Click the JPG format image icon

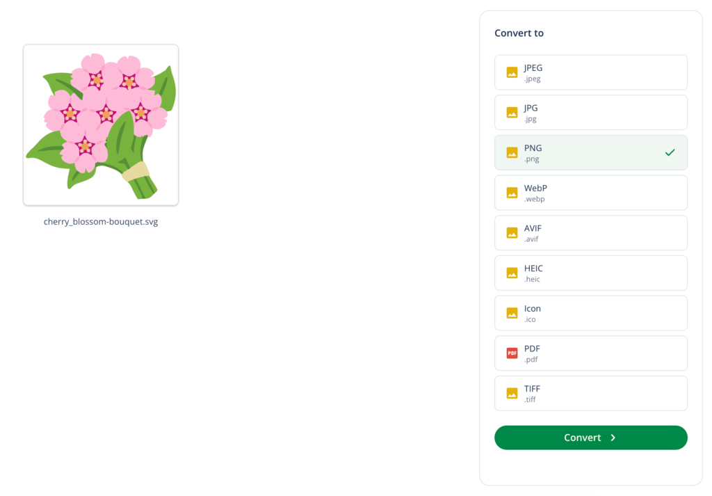pyautogui.click(x=512, y=112)
